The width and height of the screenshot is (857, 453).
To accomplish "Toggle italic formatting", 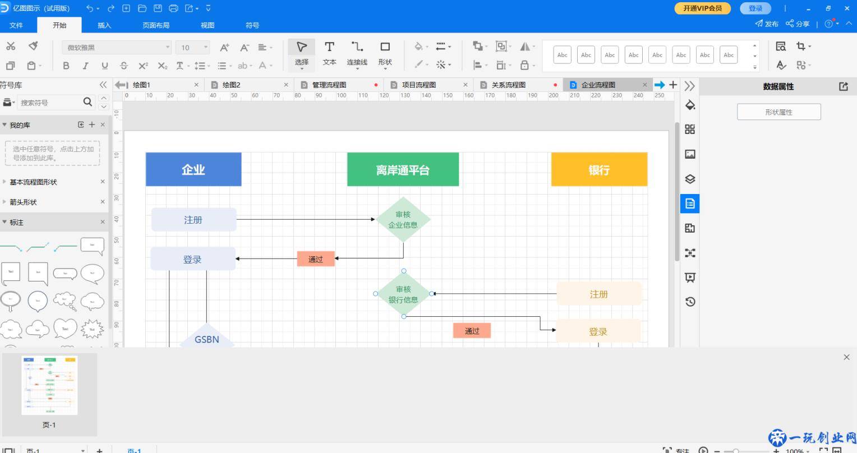I will tap(85, 66).
